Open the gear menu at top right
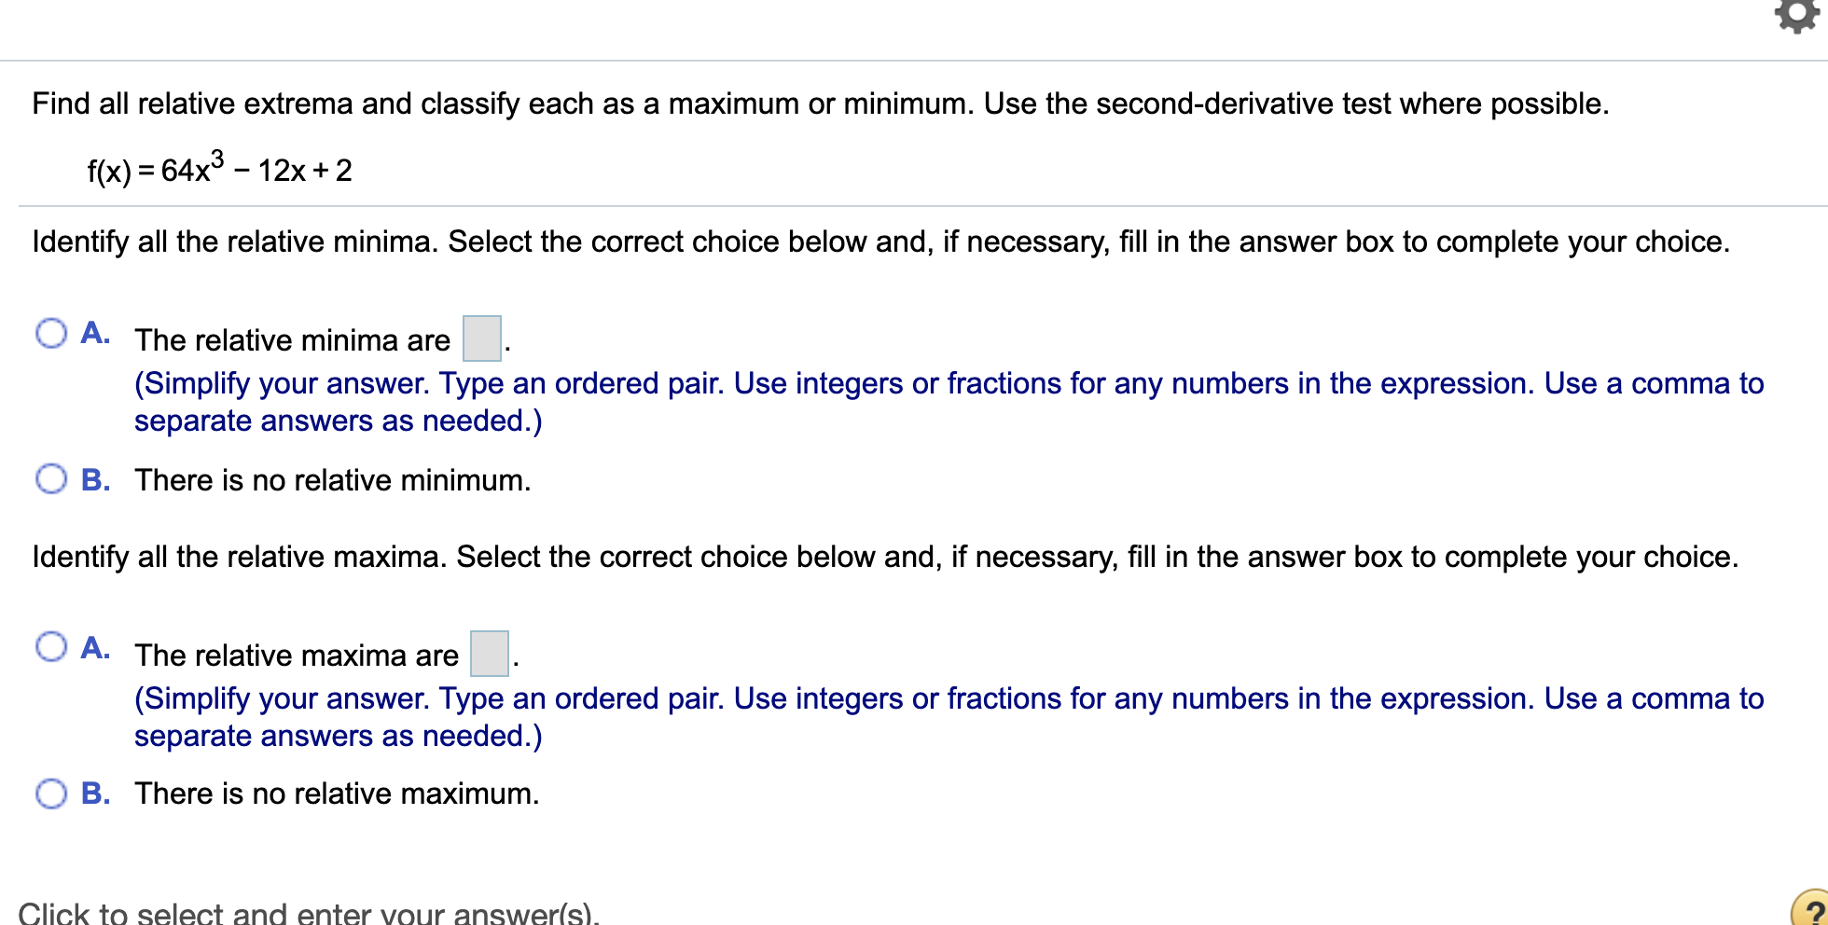Screen dimensions: 1828x925 coord(1797,17)
